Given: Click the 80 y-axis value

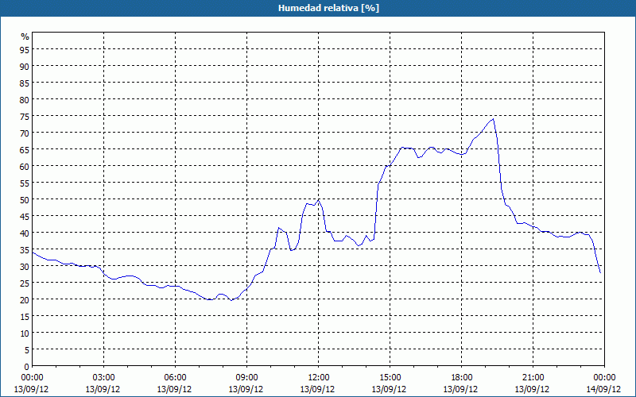Looking at the screenshot, I should coord(25,100).
